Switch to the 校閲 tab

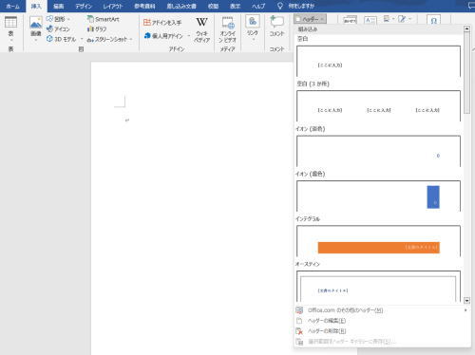pos(213,6)
